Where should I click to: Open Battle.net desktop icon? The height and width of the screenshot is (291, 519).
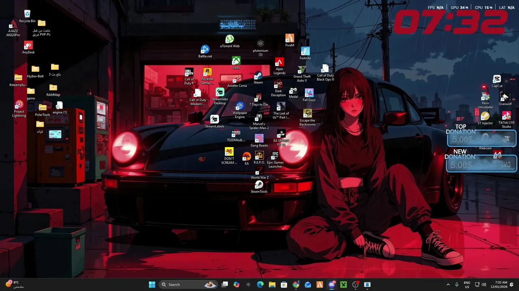point(205,51)
